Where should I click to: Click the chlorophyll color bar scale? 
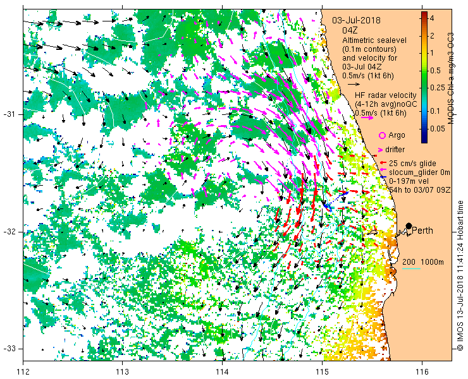click(424, 77)
